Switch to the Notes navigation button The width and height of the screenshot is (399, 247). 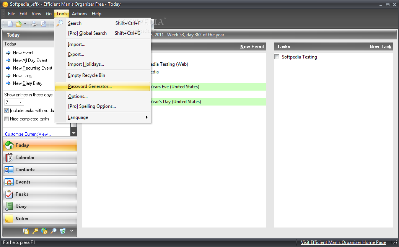point(40,218)
